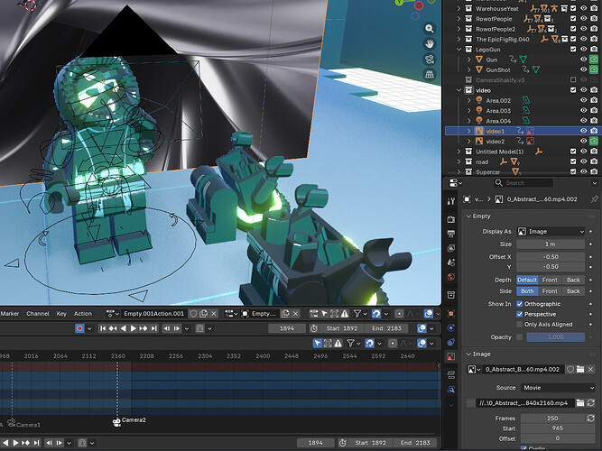Click the auto-keying record button
The image size is (602, 451).
point(79,328)
